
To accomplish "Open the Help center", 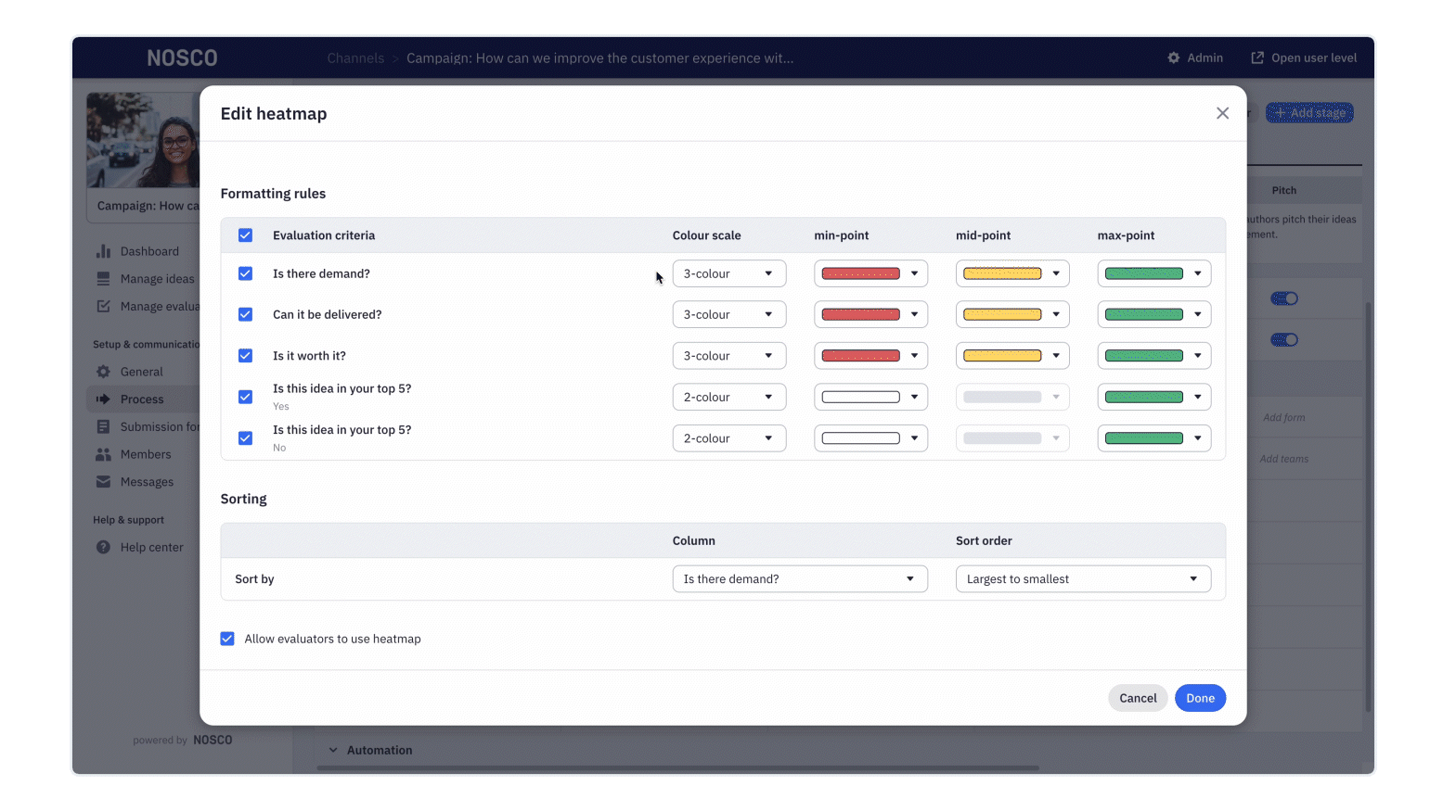I will 151,547.
